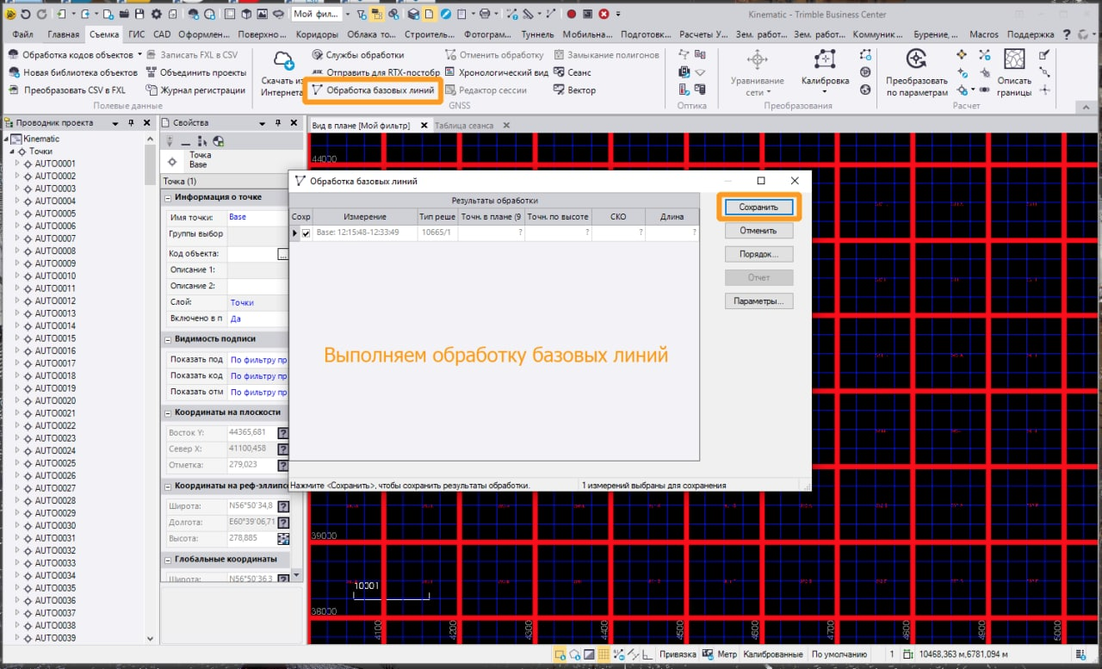Open Хронологический вид
The image size is (1102, 669).
click(503, 73)
